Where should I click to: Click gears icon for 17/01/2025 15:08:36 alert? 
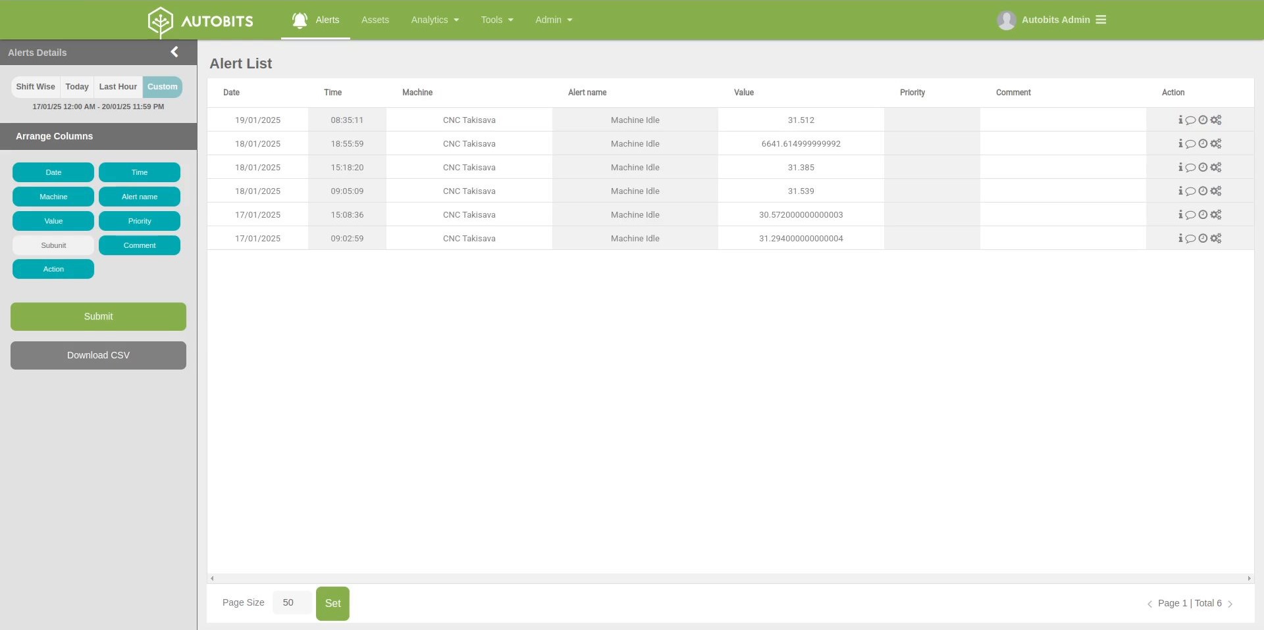tap(1216, 214)
